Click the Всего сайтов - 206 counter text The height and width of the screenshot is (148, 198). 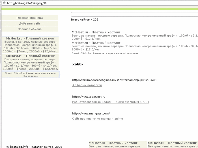point(85,19)
